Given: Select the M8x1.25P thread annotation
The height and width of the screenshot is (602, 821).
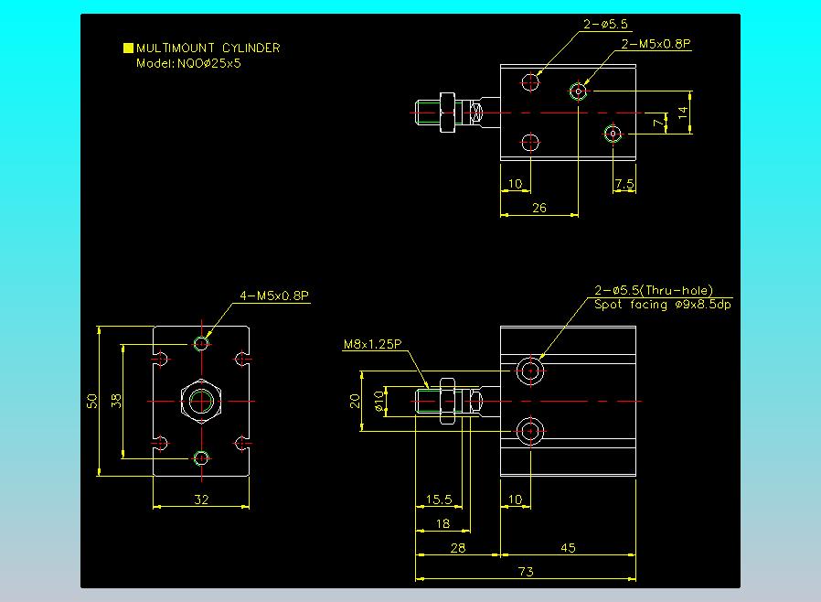Looking at the screenshot, I should 372,344.
